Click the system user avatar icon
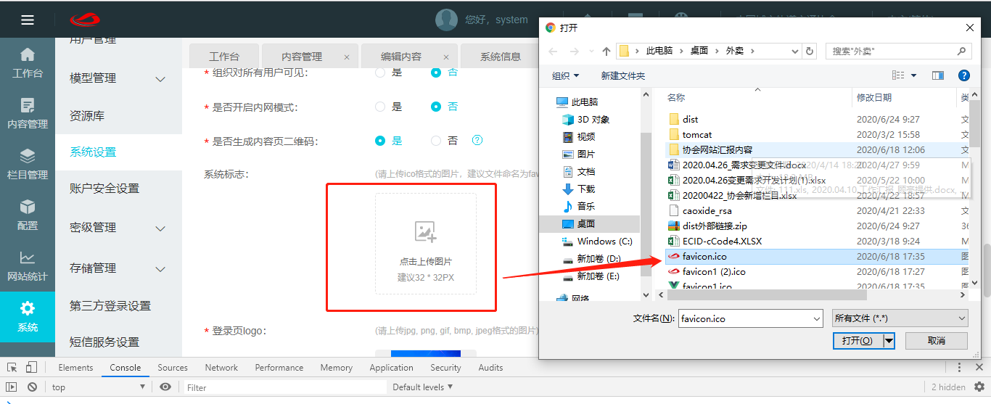This screenshot has height=404, width=991. point(446,20)
